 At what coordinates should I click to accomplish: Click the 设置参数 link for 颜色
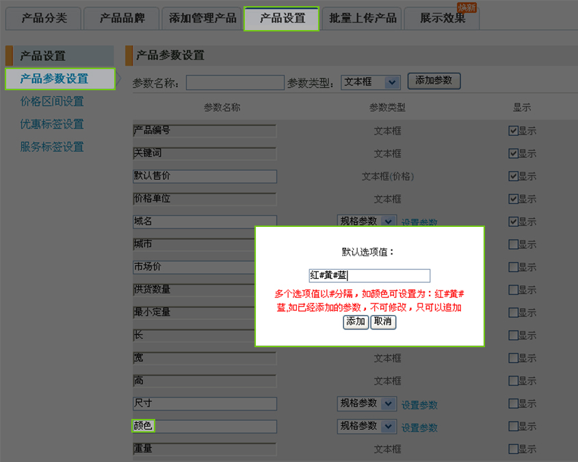(419, 428)
